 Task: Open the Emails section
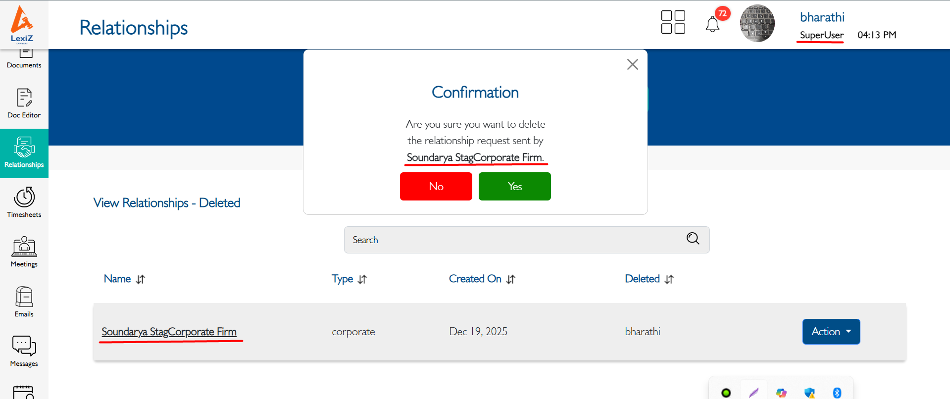pyautogui.click(x=24, y=302)
